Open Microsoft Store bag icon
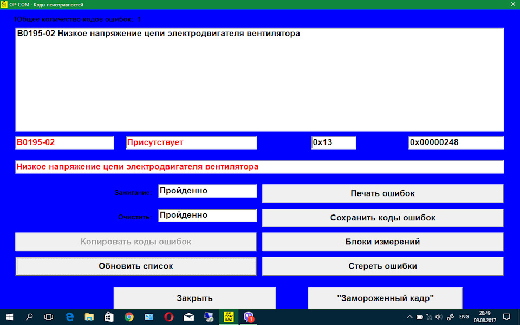 (109, 317)
